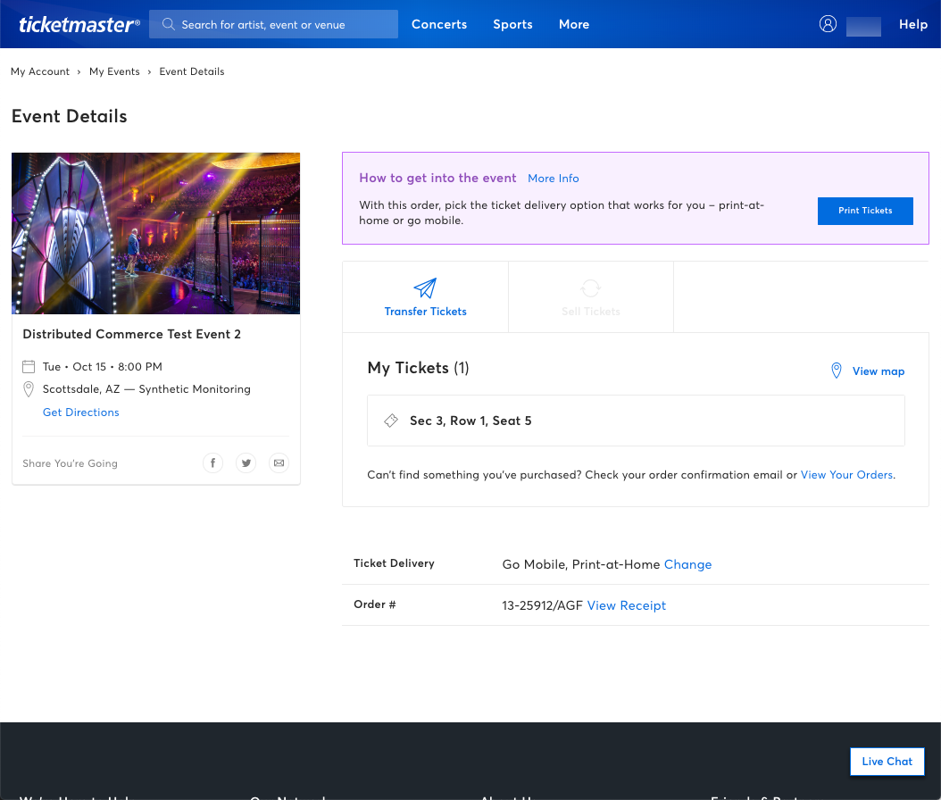Click the Ticketmaster logo
The width and height of the screenshot is (941, 800).
pos(79,24)
